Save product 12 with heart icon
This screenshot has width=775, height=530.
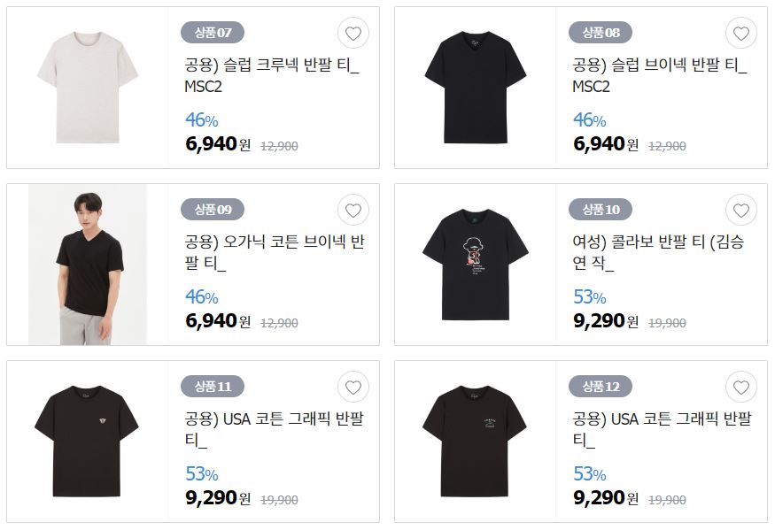(x=740, y=387)
